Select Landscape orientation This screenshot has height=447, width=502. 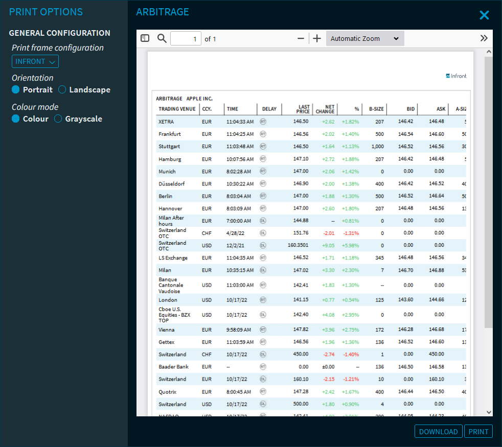[x=62, y=89]
